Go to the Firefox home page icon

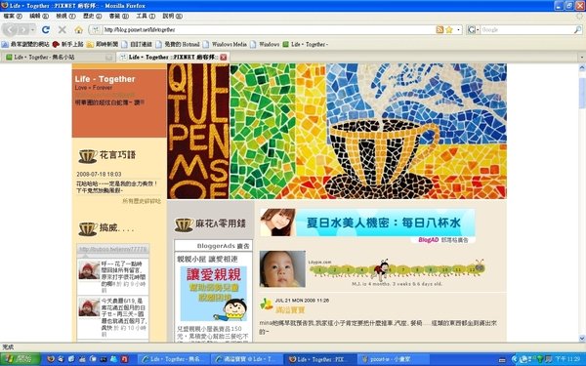click(x=78, y=29)
